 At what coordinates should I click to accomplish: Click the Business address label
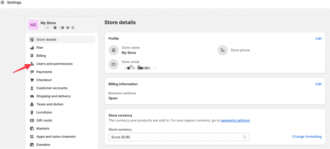pos(122,93)
